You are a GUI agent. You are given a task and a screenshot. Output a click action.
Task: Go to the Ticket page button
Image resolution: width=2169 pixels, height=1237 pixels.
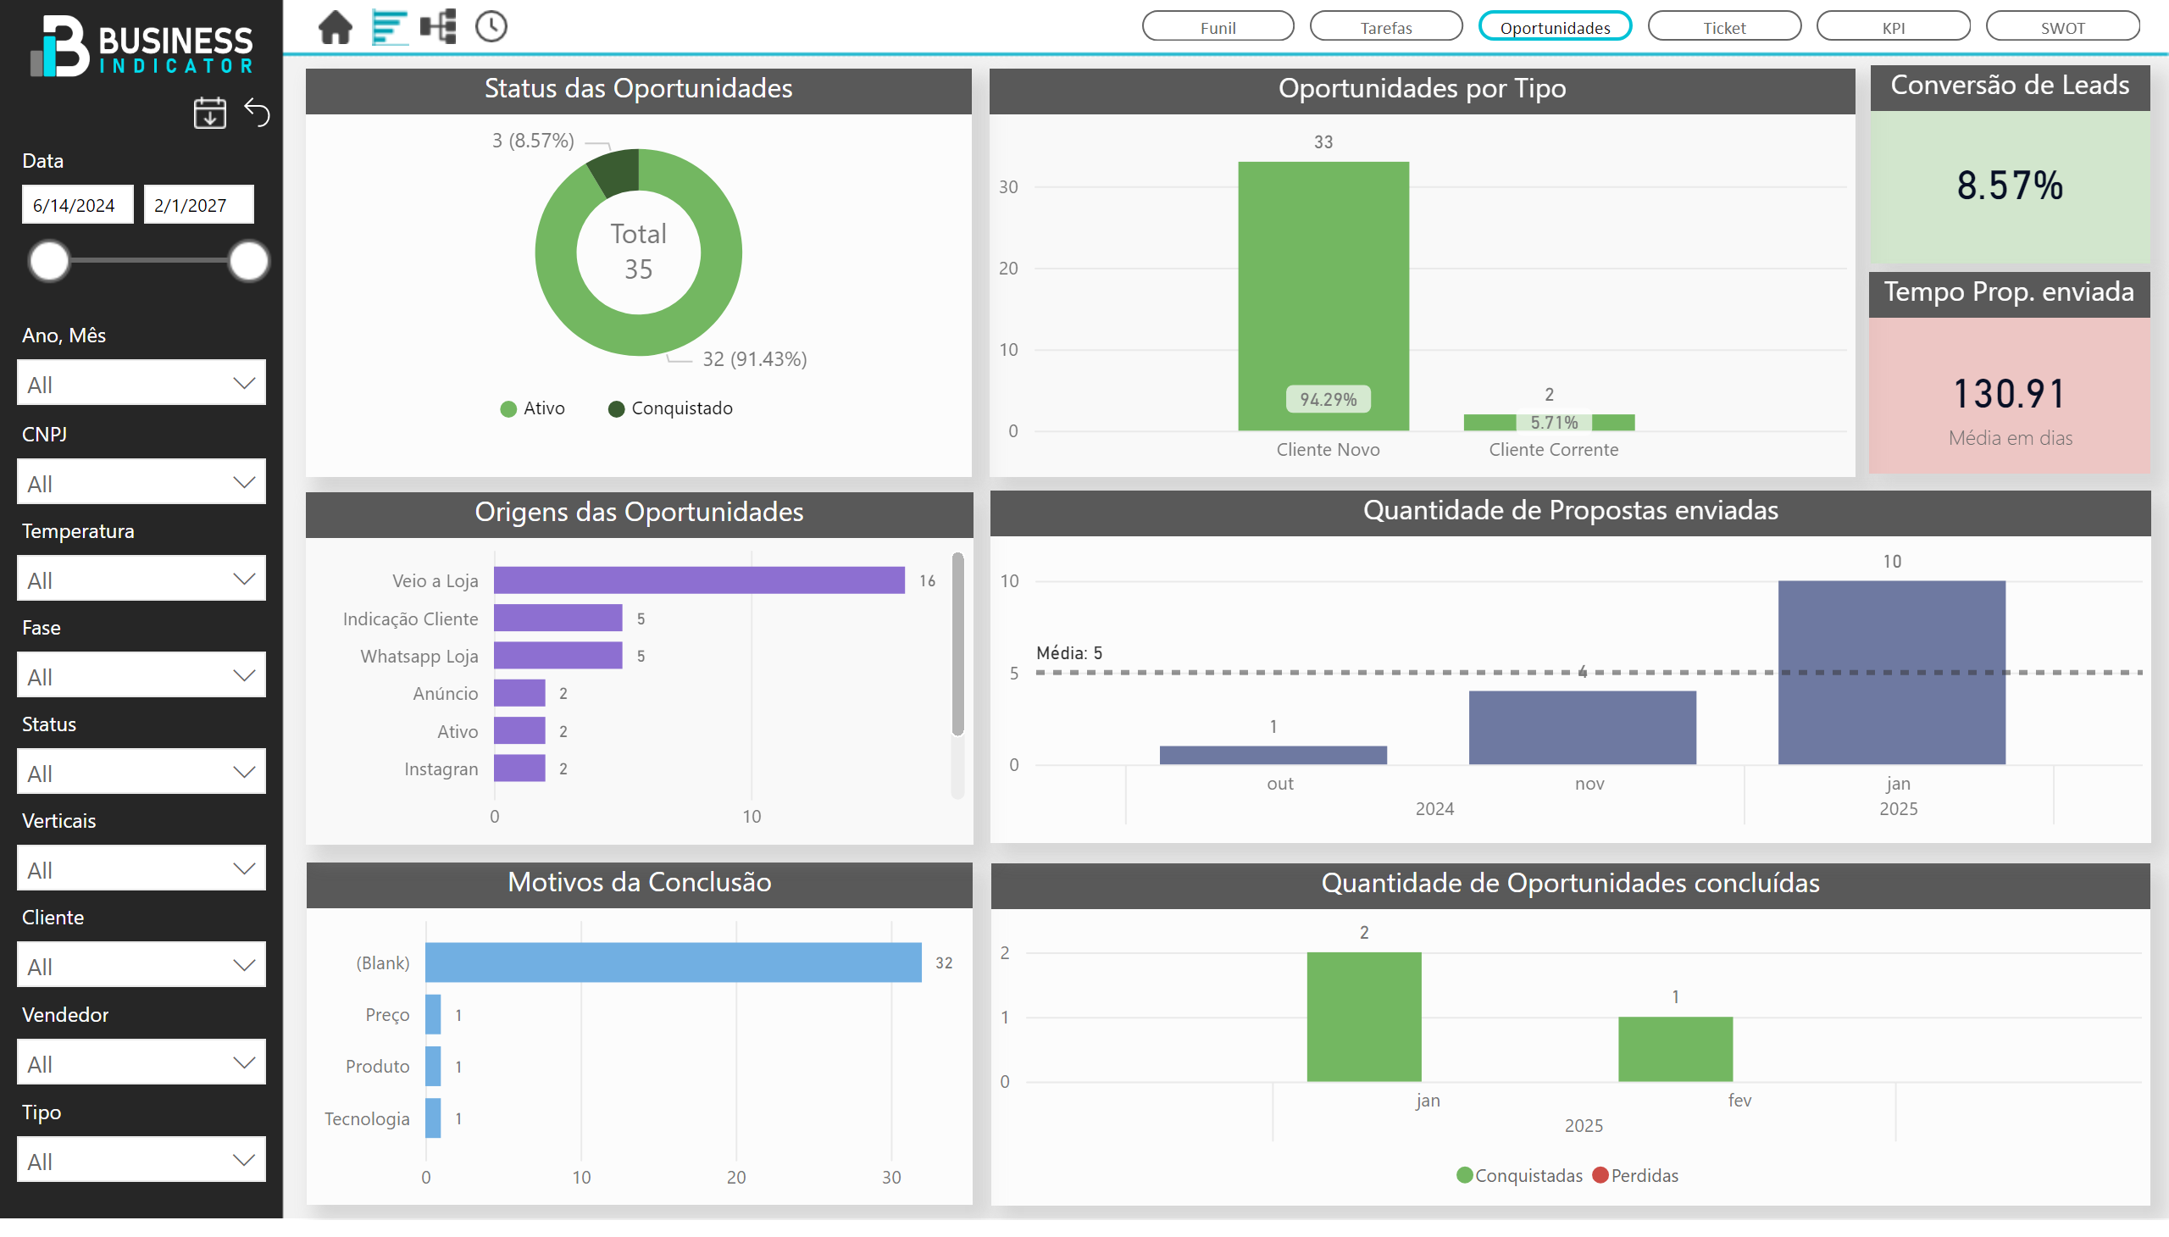coord(1723,27)
